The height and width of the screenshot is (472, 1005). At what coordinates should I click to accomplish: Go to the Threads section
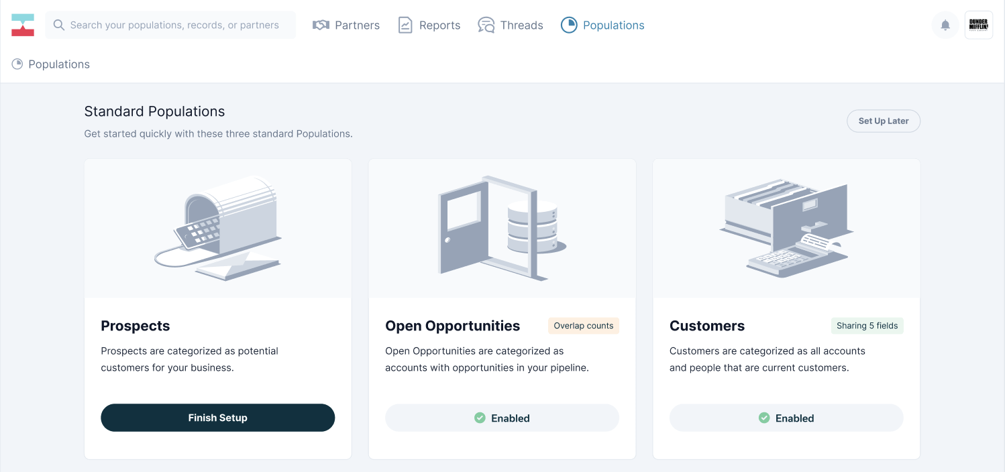click(521, 25)
